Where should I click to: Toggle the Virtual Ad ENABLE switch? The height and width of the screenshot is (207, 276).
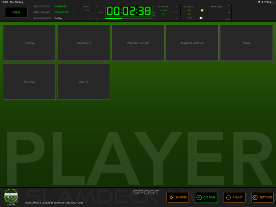(x=201, y=18)
